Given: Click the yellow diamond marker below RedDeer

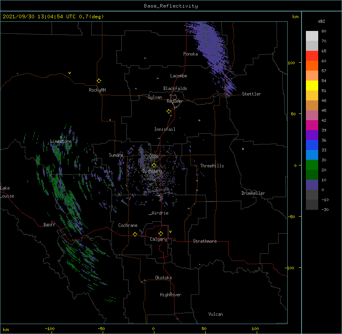Looking at the screenshot, I should click(x=169, y=111).
